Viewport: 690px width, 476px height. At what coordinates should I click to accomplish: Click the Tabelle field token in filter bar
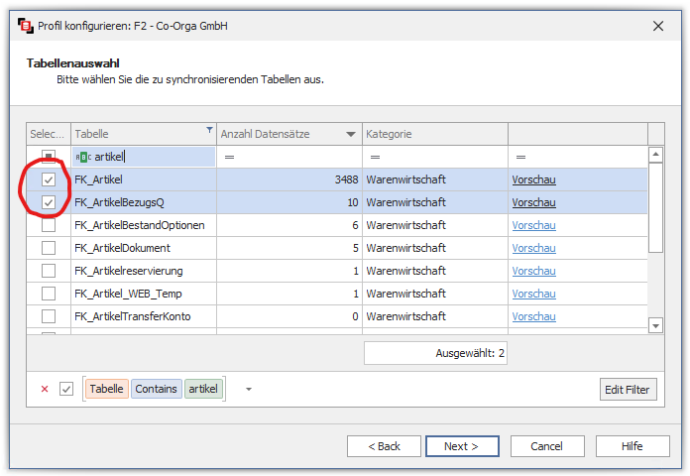[x=107, y=390]
